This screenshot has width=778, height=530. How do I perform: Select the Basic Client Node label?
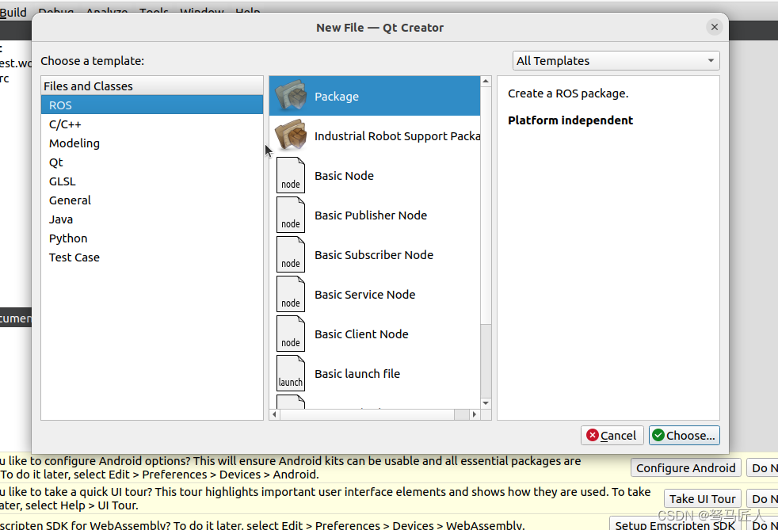pos(361,334)
